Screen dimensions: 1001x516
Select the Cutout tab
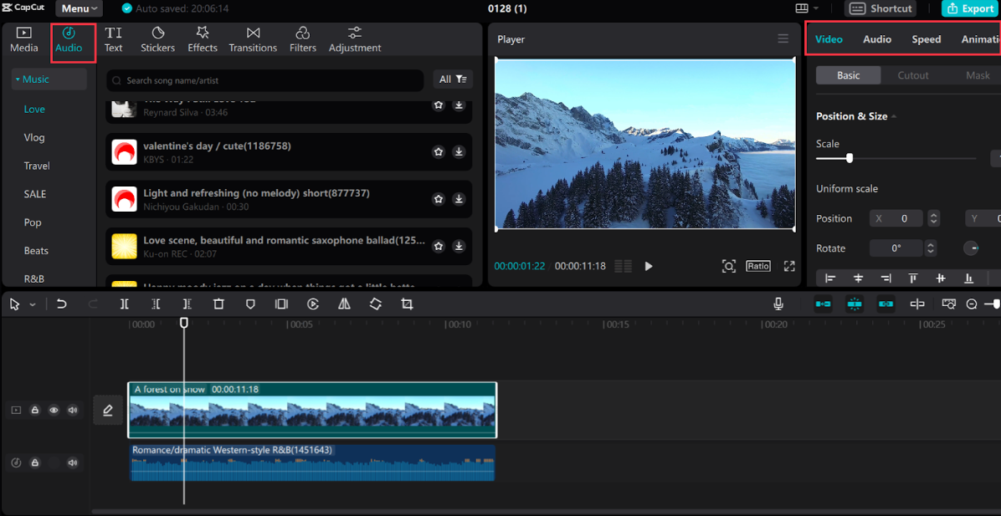pos(912,75)
